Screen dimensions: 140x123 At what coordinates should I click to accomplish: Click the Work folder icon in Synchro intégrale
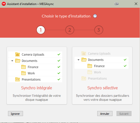23,73
